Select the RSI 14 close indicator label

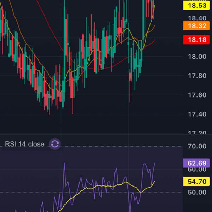25,144
